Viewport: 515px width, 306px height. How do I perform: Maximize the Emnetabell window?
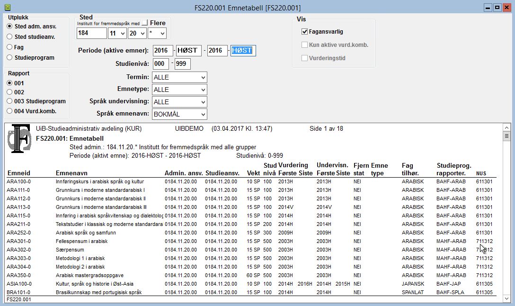point(497,8)
